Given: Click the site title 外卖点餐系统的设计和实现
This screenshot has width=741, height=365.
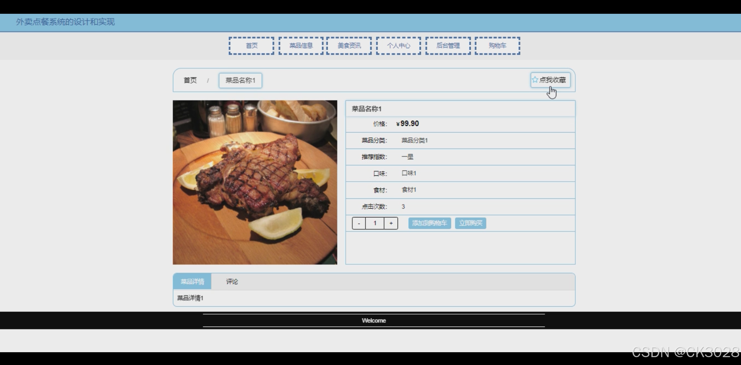Looking at the screenshot, I should click(x=65, y=22).
